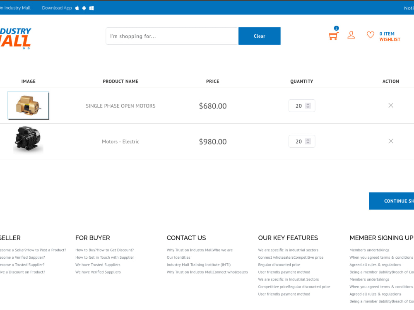This screenshot has width=414, height=310.
Task: Click the PRODUCT NAME column header
Action: (120, 82)
